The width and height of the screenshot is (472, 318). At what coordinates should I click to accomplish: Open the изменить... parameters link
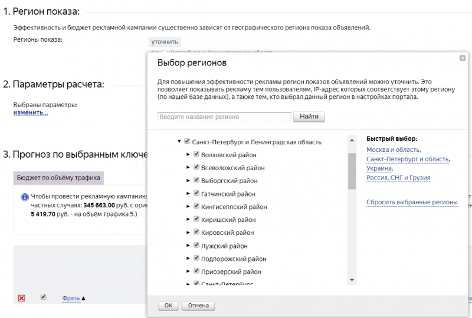tap(31, 112)
